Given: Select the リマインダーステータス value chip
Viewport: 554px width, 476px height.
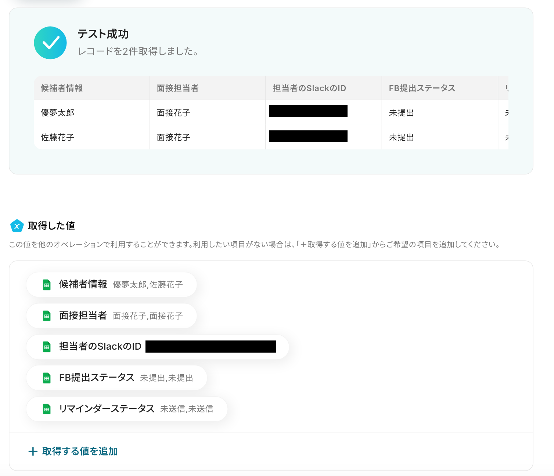Looking at the screenshot, I should (x=127, y=409).
